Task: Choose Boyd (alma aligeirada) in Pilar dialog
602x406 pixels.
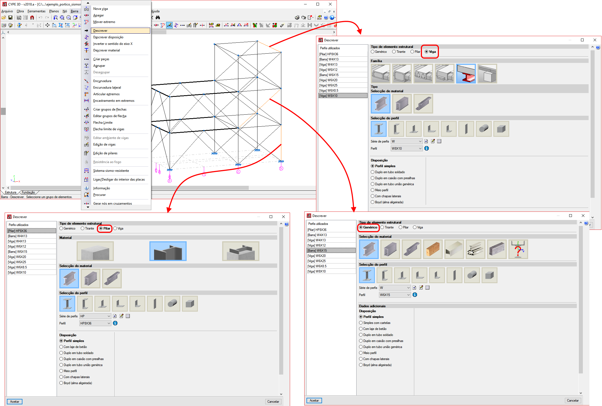Action: click(76, 383)
